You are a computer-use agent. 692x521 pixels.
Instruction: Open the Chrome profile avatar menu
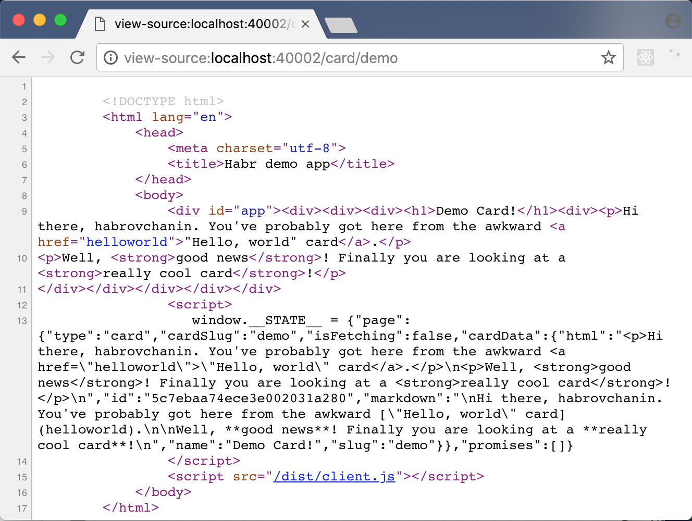(x=673, y=21)
